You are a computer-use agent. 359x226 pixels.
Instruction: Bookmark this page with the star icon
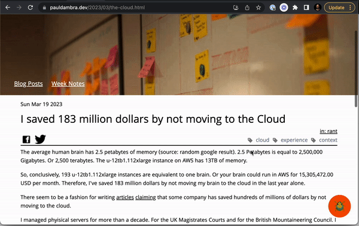[258, 8]
